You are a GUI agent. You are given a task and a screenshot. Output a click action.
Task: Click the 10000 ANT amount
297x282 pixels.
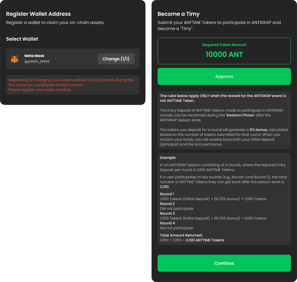tap(224, 55)
